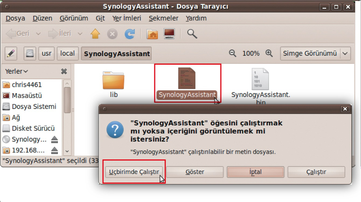Select the SynologyAssistant script file icon
361x202 pixels.
187,78
